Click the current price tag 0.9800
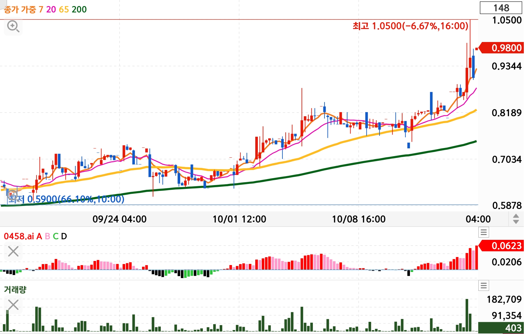The image size is (525, 334). pos(502,48)
